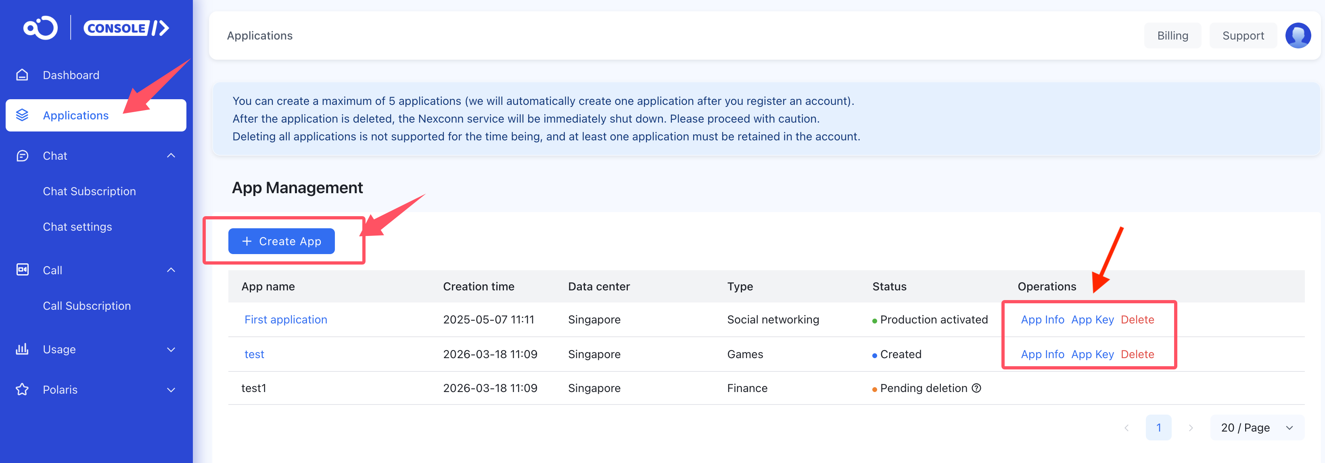Screen dimensions: 1325x463
Task: Click the Applications layers icon in sidebar
Action: pos(22,115)
